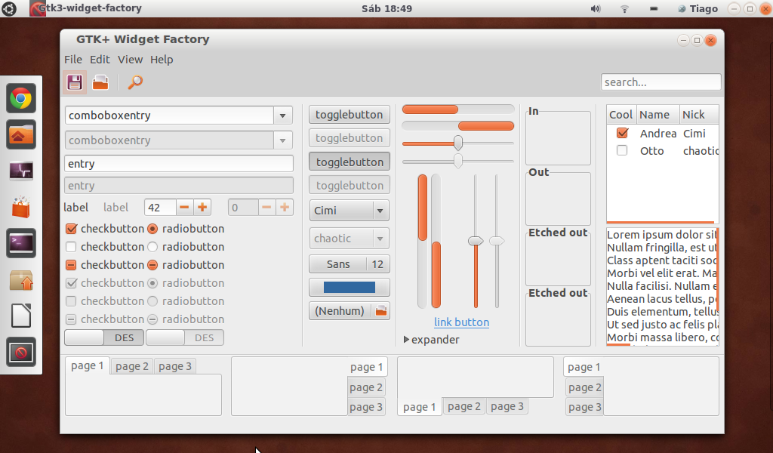Open the File menu
773x453 pixels.
click(73, 60)
